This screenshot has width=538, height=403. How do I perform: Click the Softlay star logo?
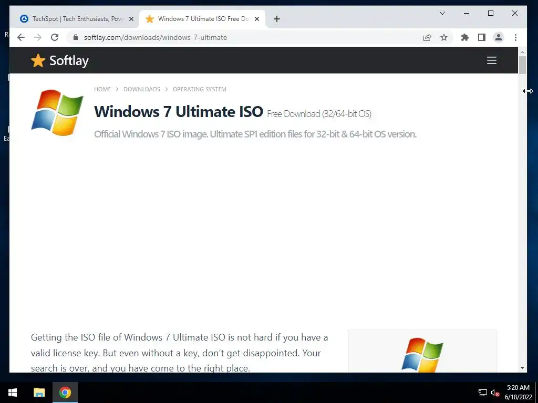[x=38, y=61]
